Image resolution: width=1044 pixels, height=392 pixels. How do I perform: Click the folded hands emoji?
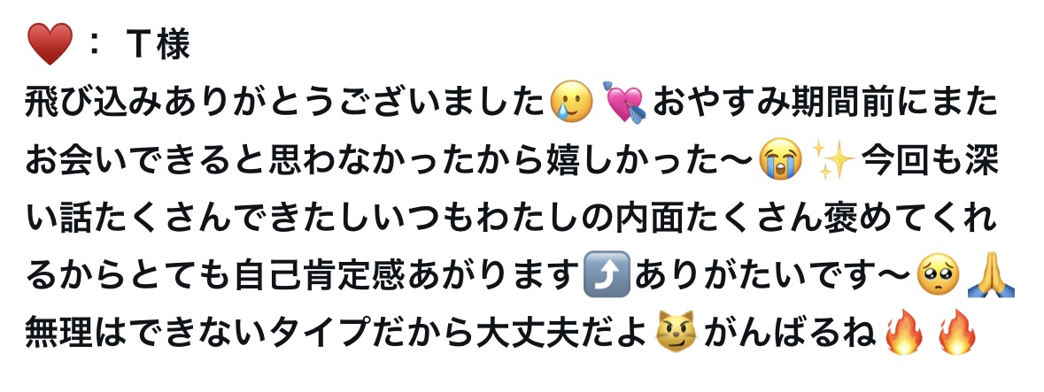[x=992, y=274]
